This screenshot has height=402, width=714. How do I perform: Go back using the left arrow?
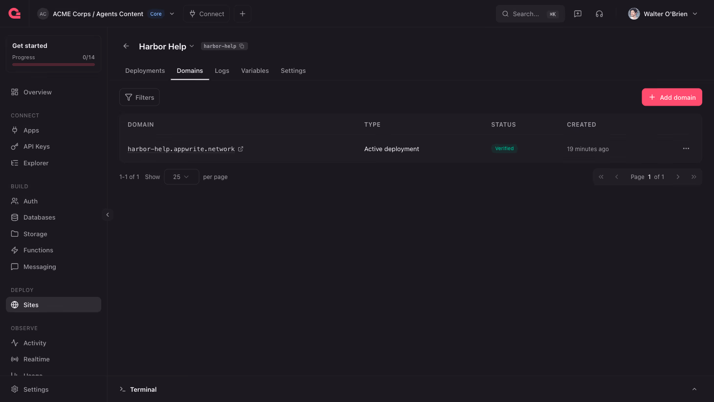click(x=126, y=46)
